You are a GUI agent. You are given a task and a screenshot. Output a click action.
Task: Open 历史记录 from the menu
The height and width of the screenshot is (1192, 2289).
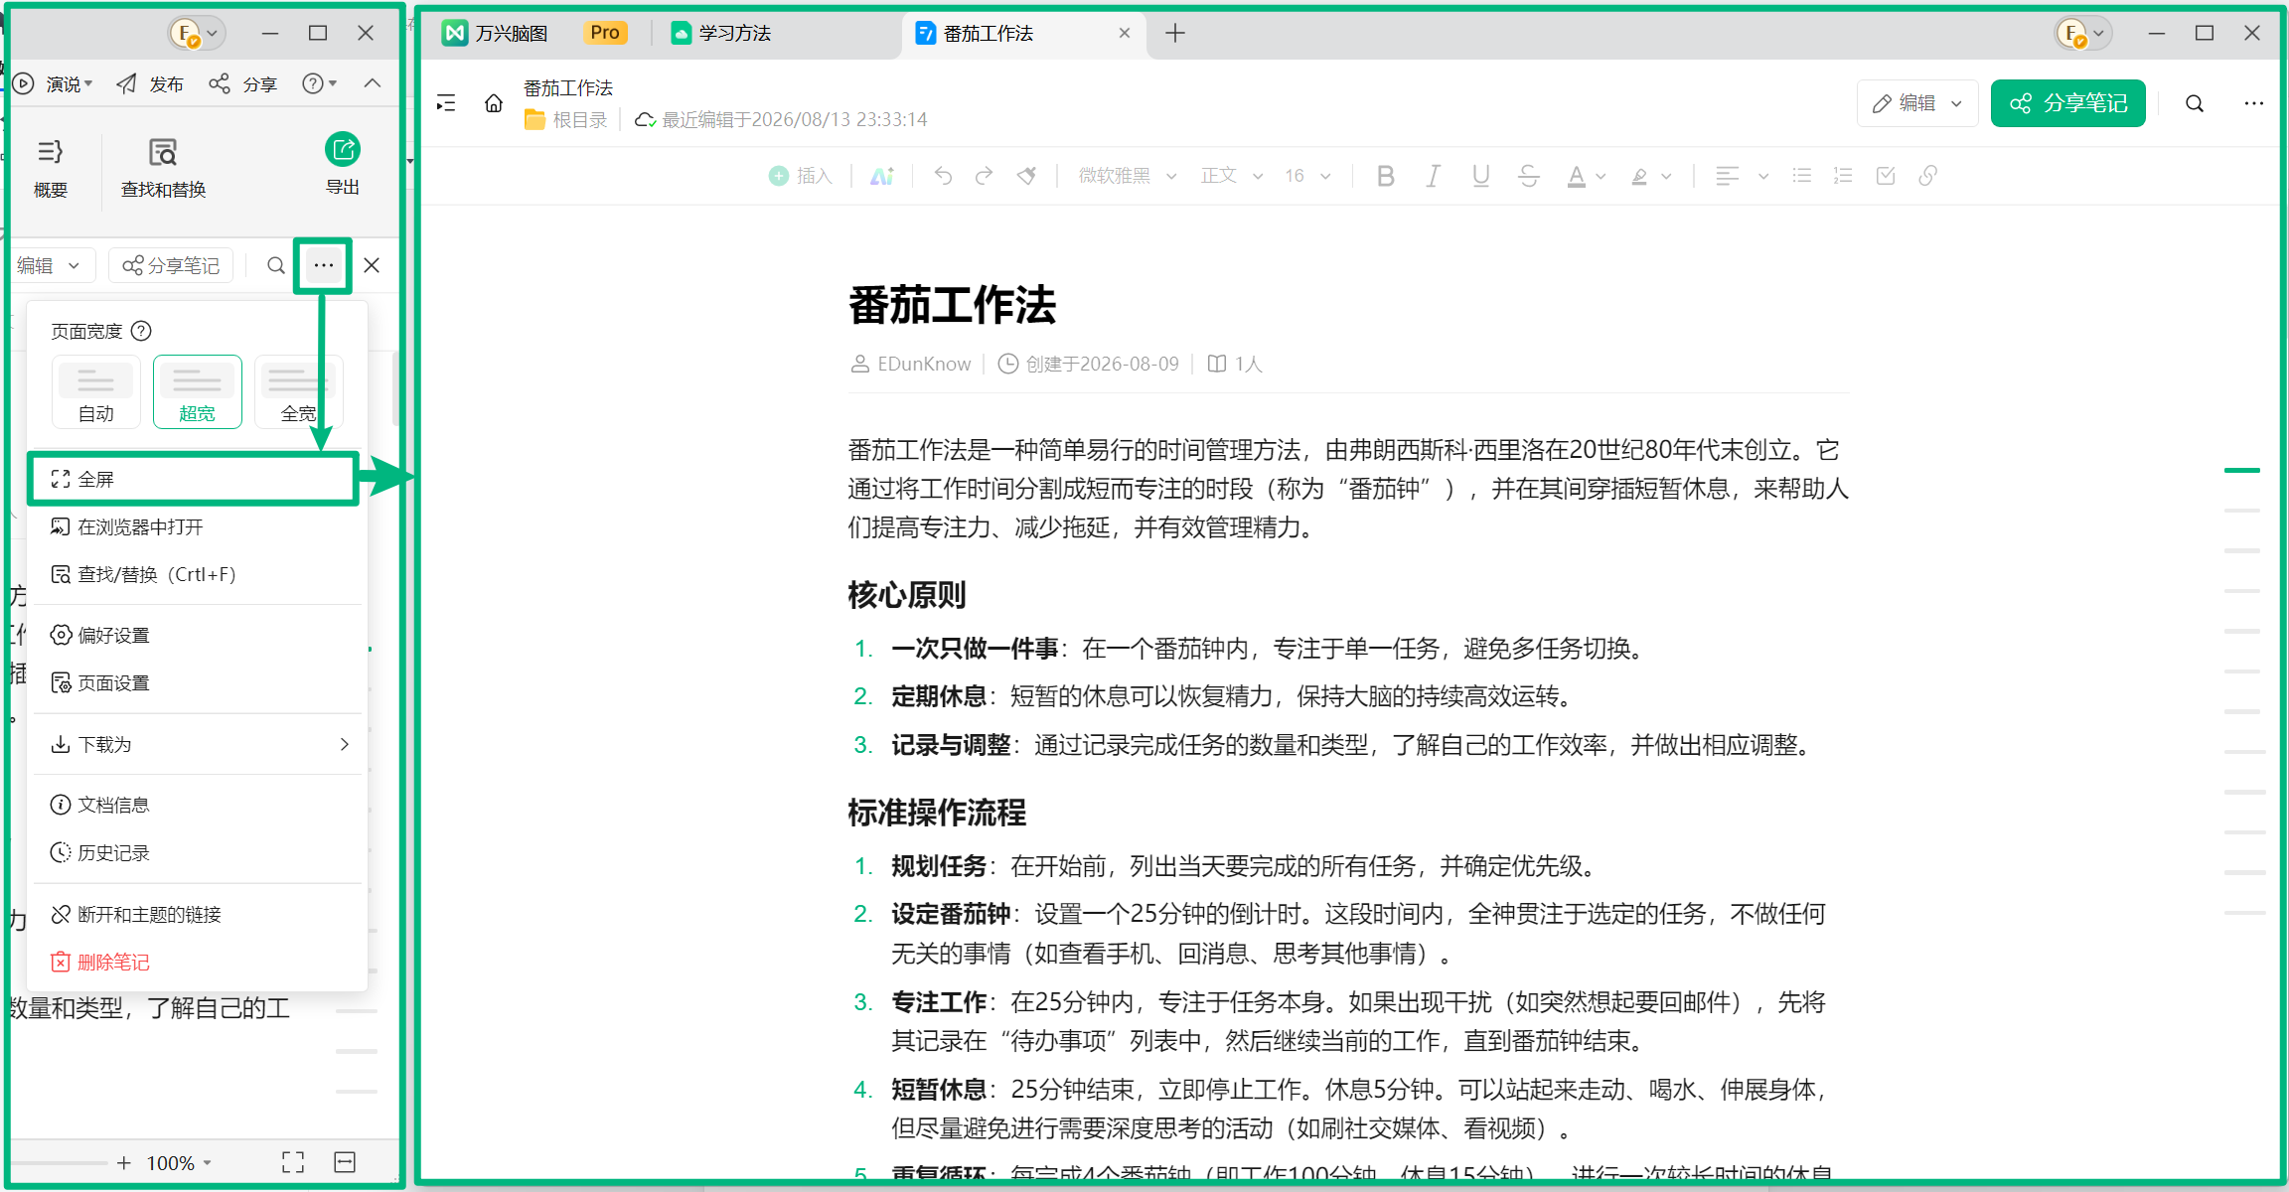tap(199, 852)
